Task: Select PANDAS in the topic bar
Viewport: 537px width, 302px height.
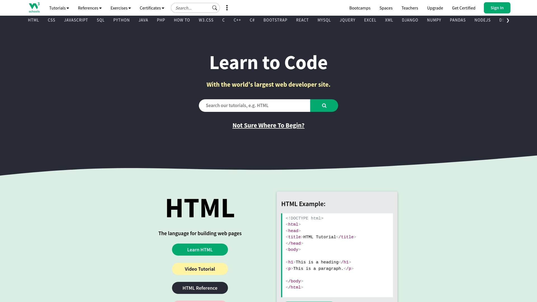Action: [458, 20]
